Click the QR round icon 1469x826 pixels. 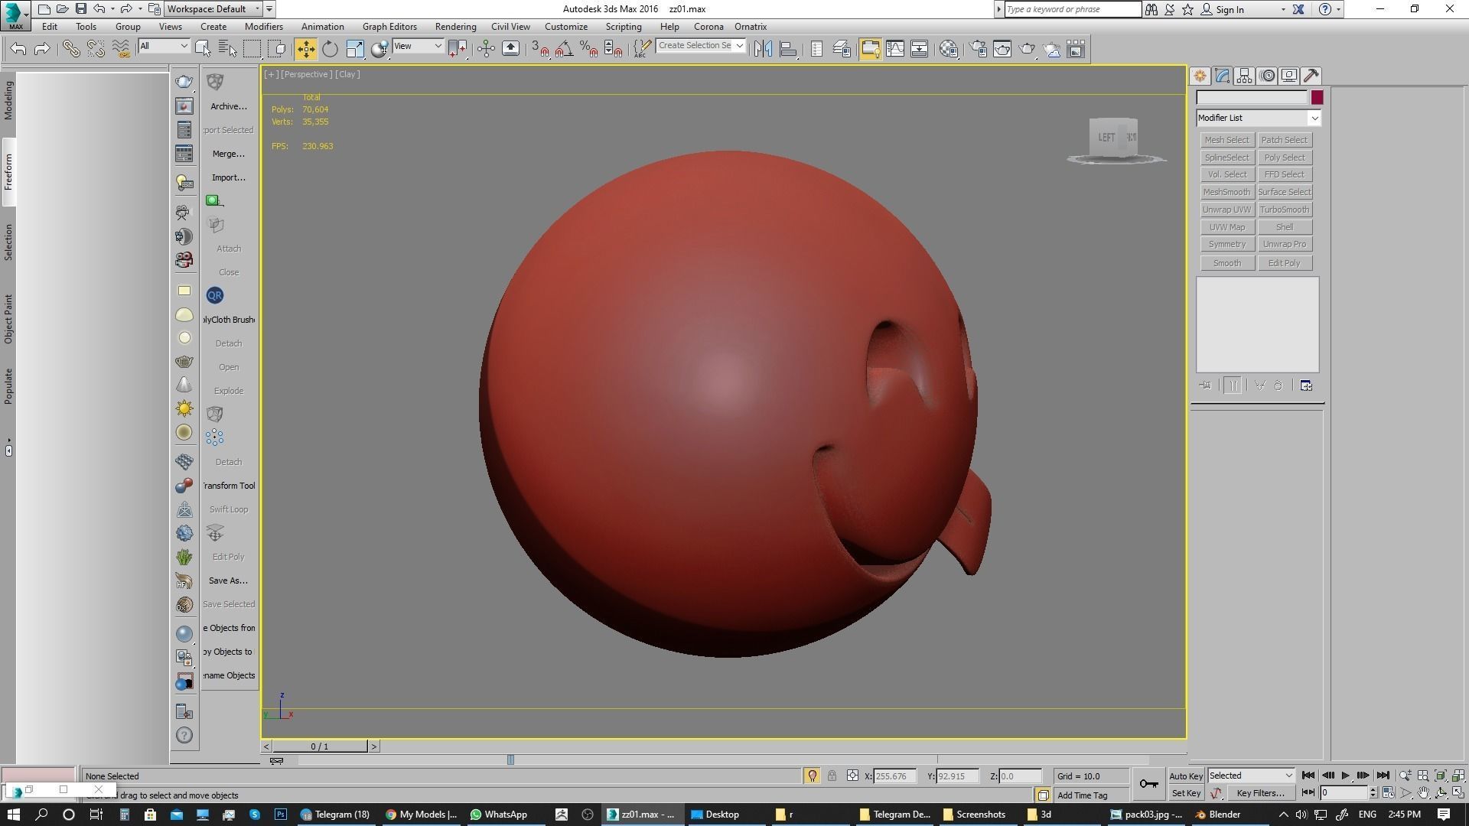pyautogui.click(x=215, y=295)
